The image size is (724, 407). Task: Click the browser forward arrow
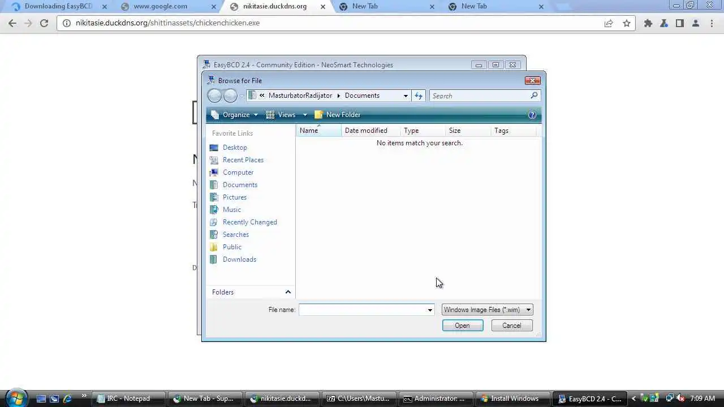[28, 23]
